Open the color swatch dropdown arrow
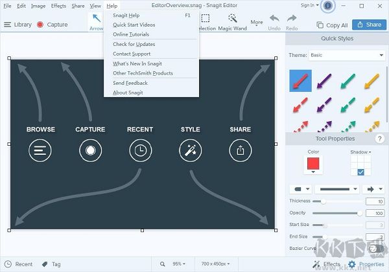Viewport: 389px width, 272px height. click(313, 172)
